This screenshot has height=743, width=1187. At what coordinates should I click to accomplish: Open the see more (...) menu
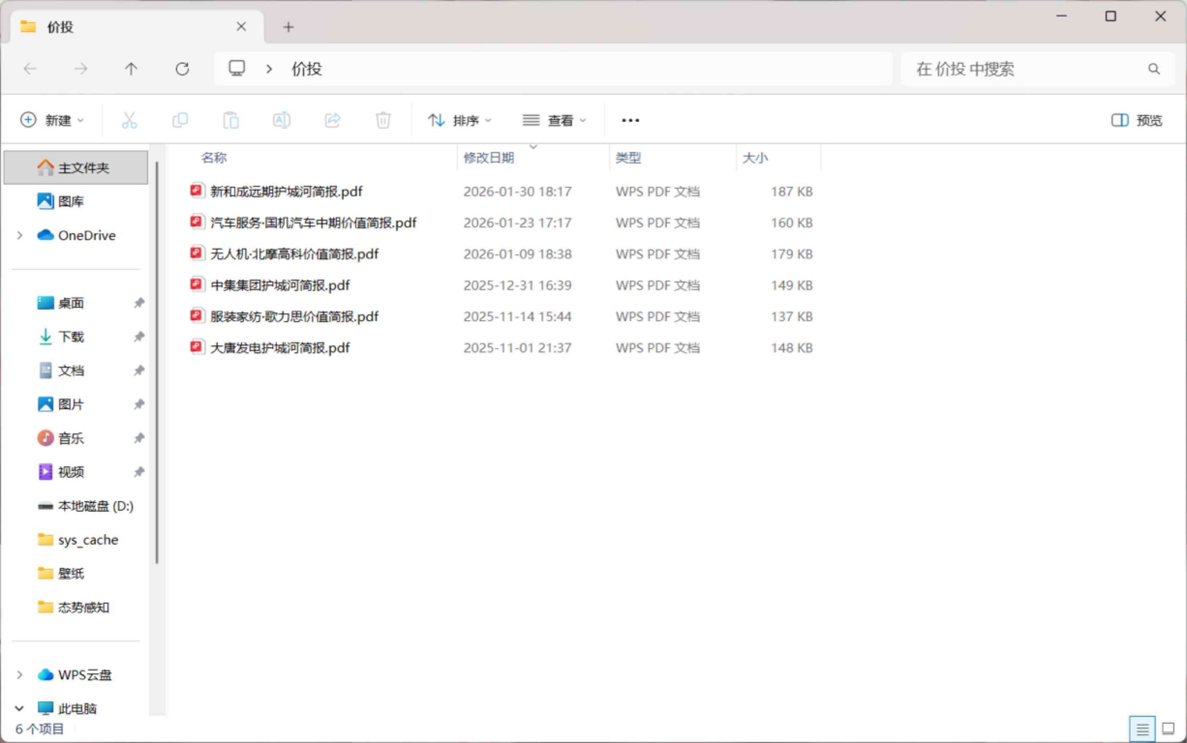[630, 120]
